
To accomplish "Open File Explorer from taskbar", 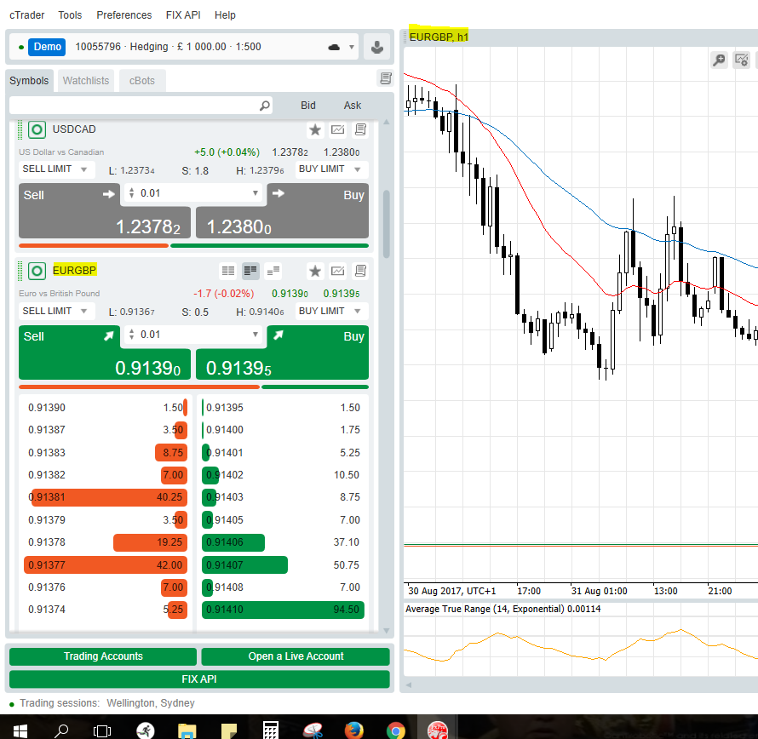I will pyautogui.click(x=187, y=730).
